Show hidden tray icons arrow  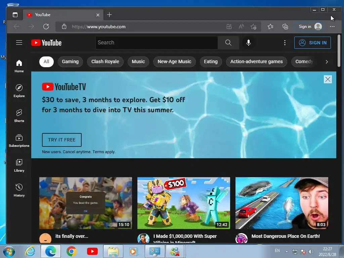(x=287, y=252)
